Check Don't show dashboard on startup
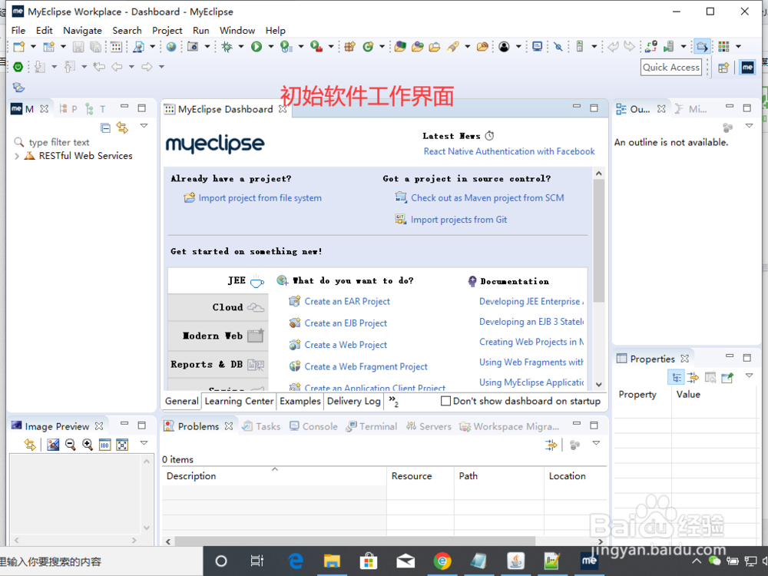The height and width of the screenshot is (576, 768). (x=445, y=401)
